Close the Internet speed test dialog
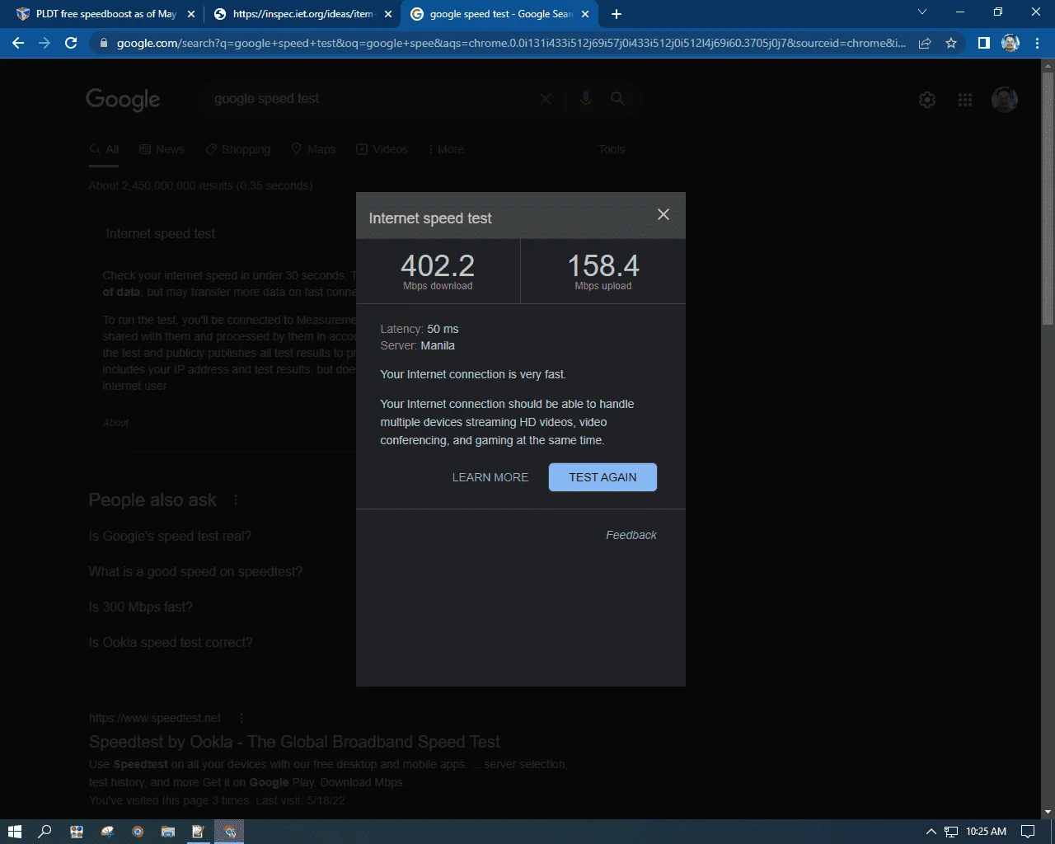This screenshot has height=844, width=1055. point(663,214)
